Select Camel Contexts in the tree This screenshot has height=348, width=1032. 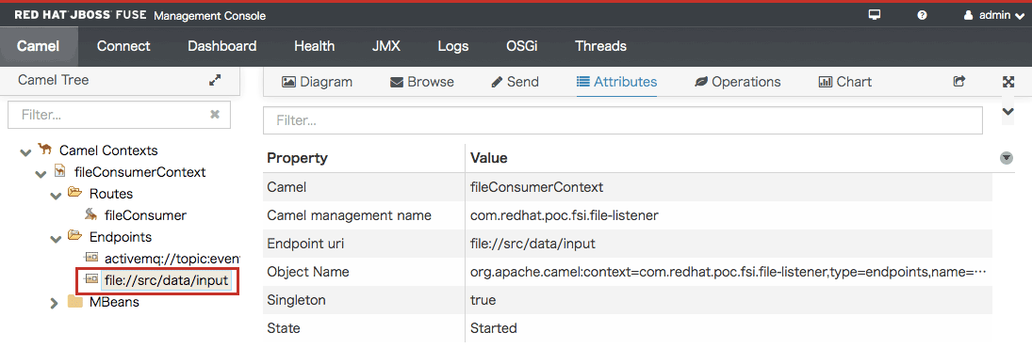[108, 150]
